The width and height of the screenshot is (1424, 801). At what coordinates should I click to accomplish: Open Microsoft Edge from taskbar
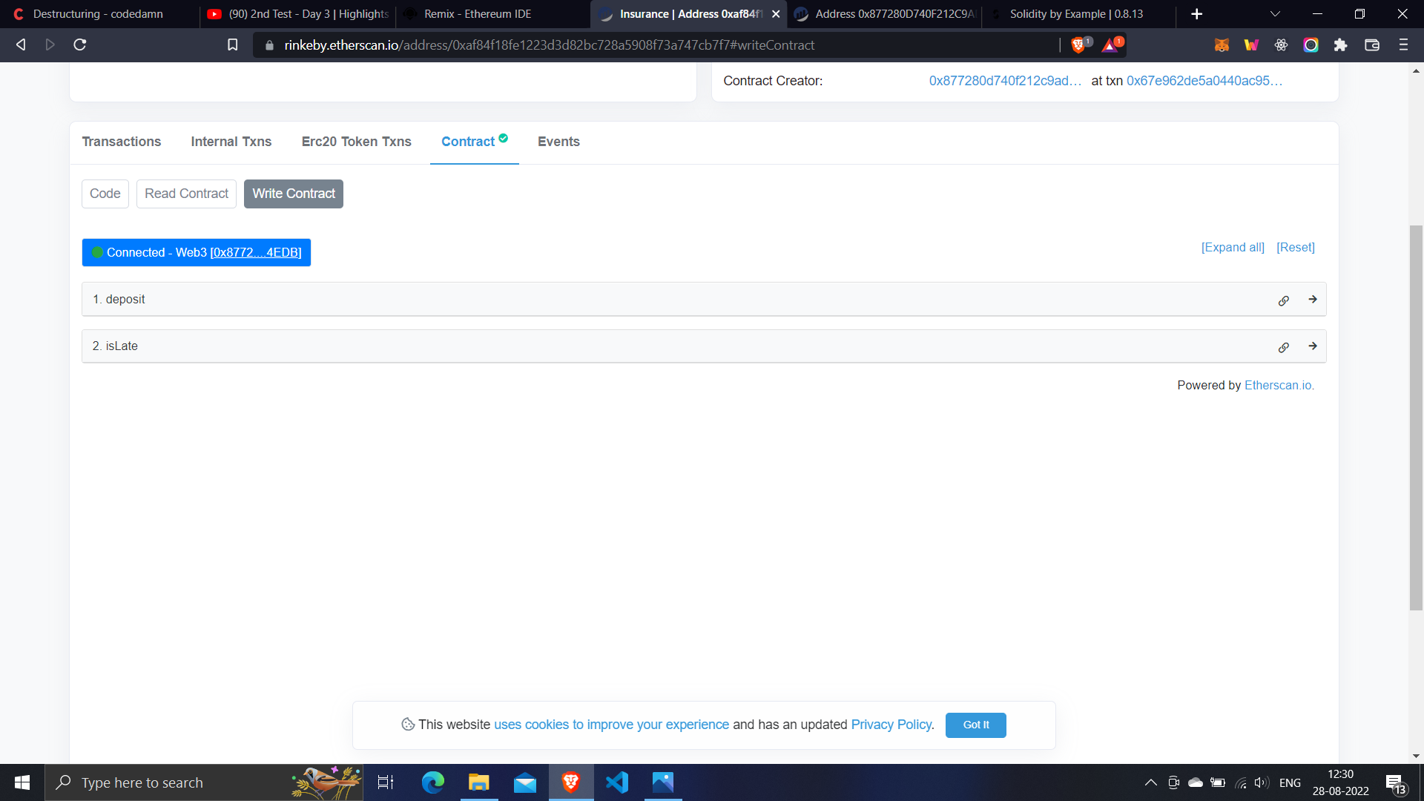[x=432, y=782]
